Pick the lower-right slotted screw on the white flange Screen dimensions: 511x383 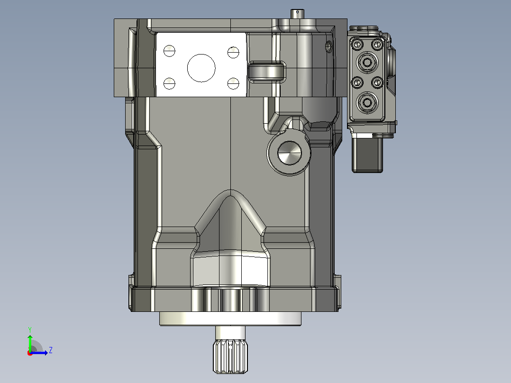(x=233, y=83)
